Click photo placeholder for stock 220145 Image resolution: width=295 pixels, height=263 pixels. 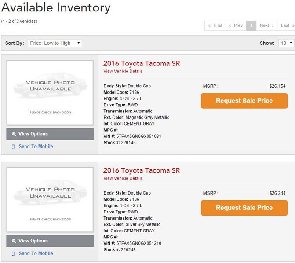click(x=50, y=93)
